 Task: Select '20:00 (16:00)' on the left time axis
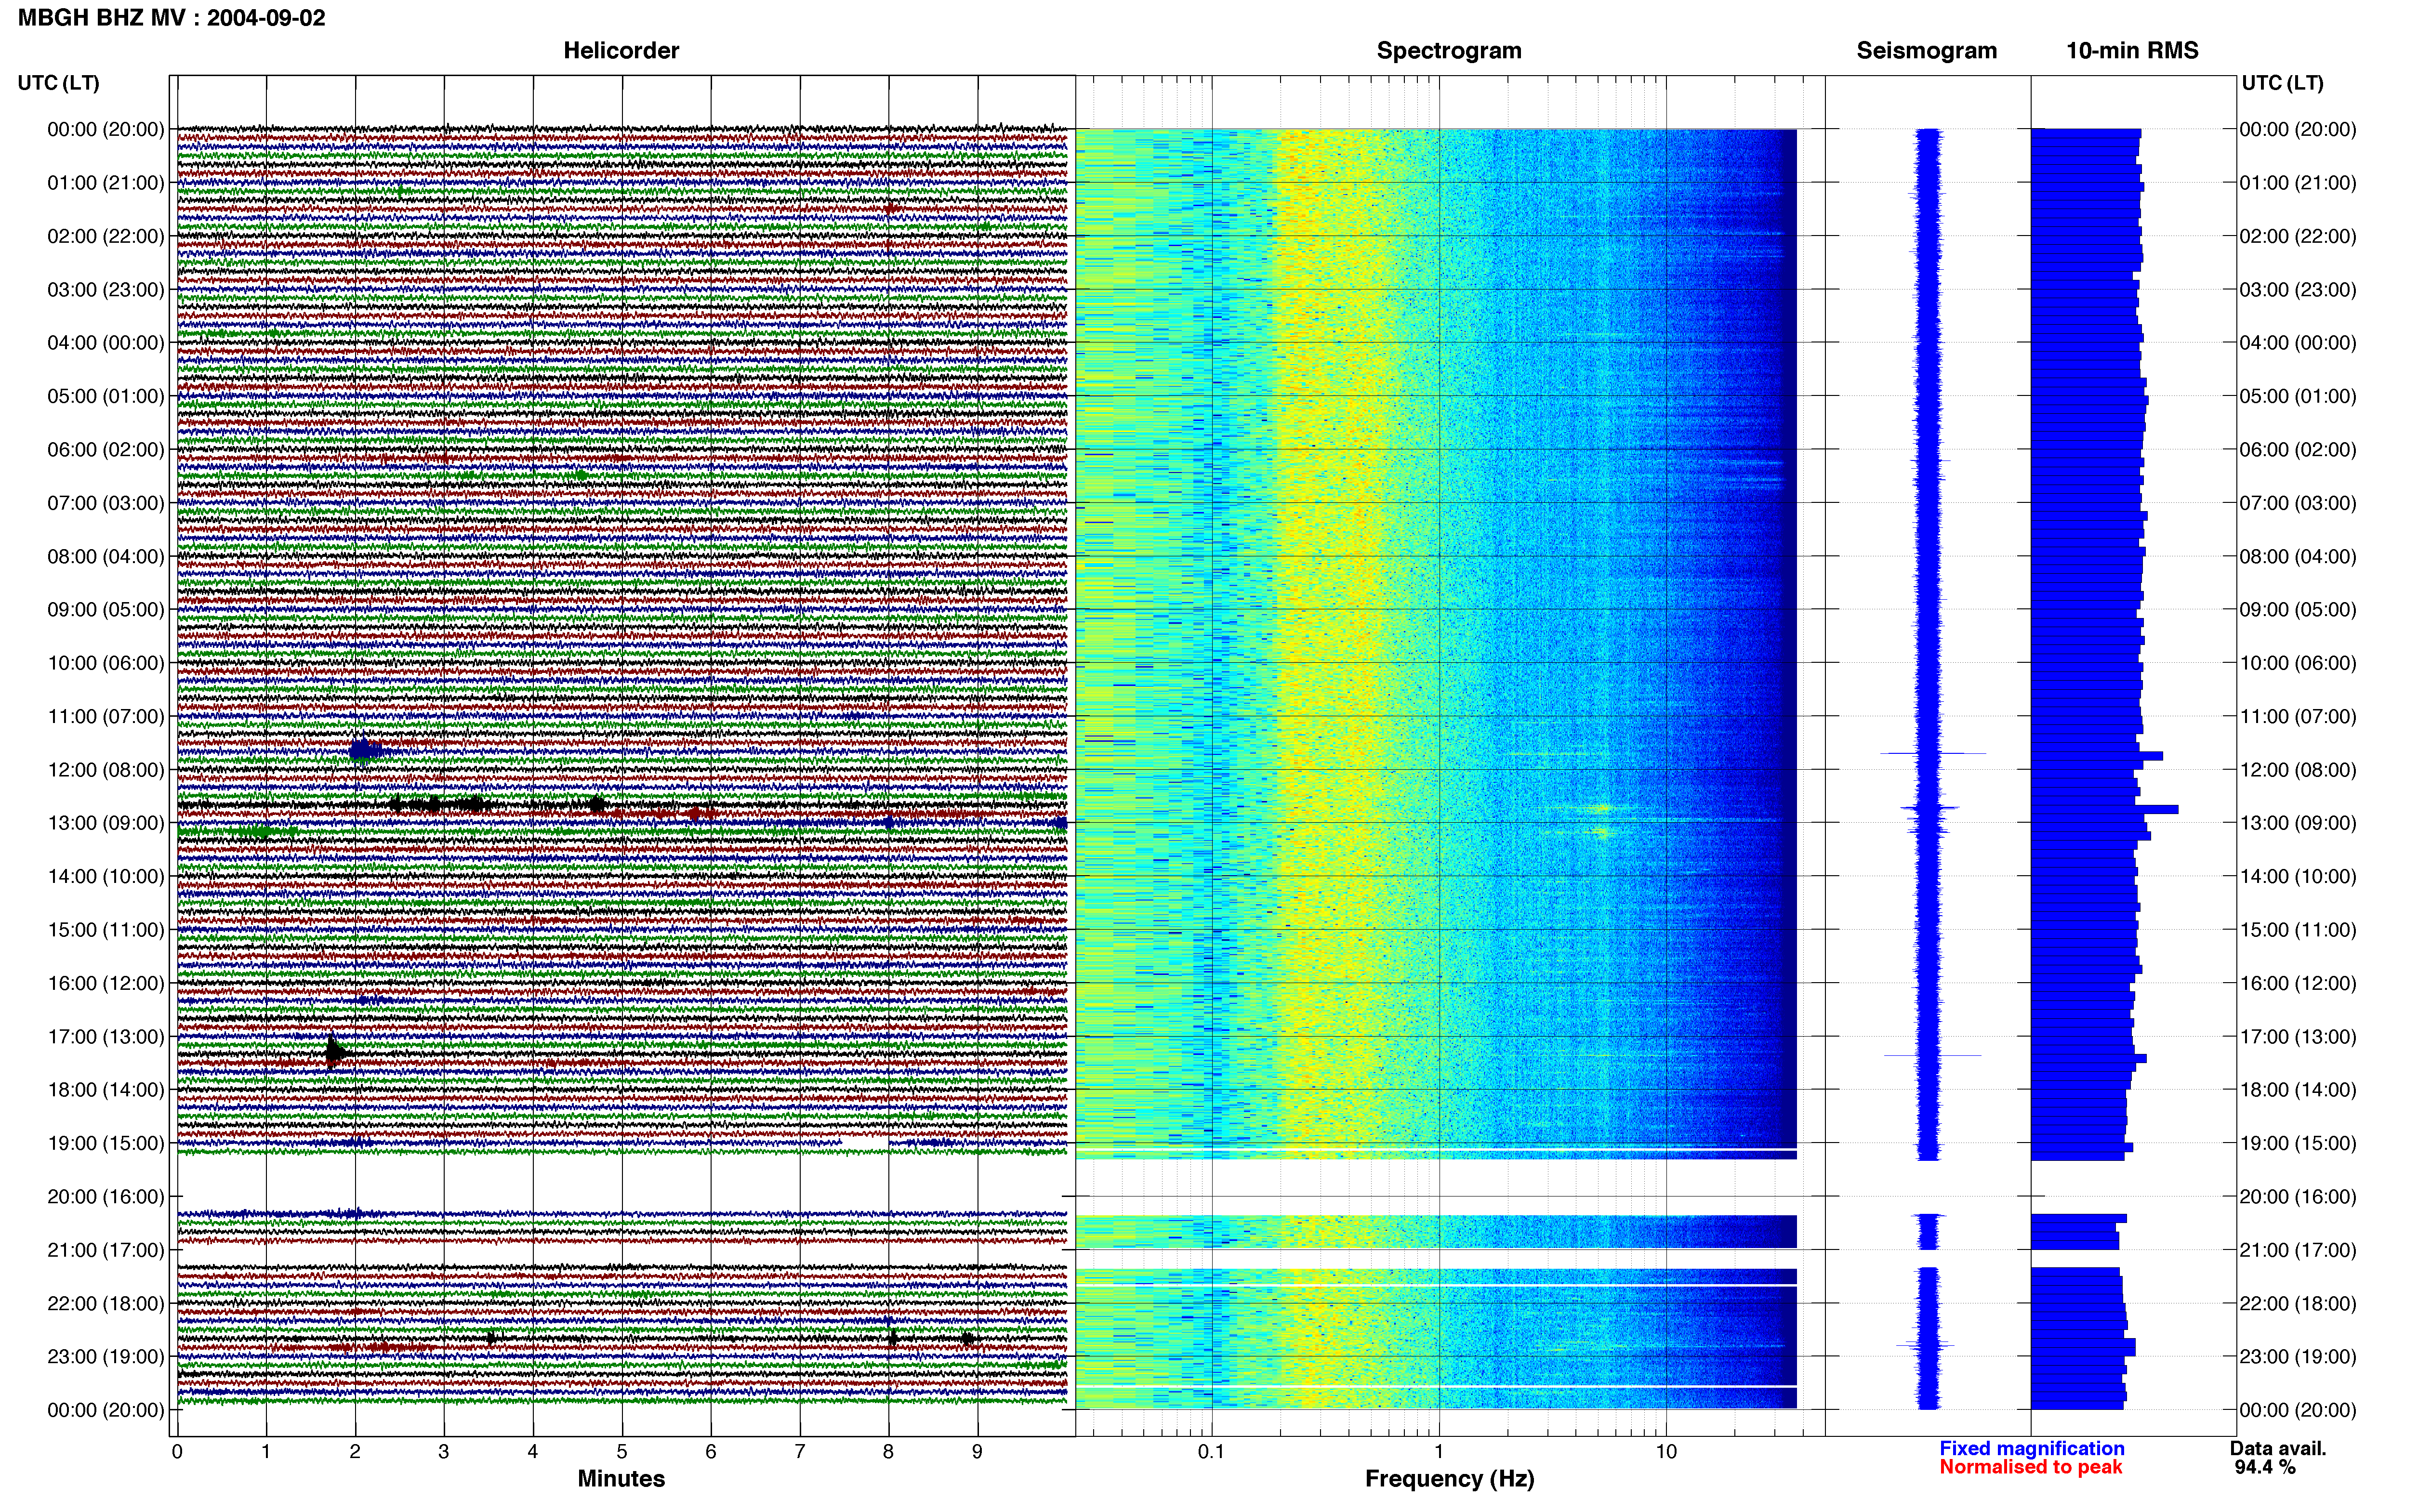(106, 1197)
